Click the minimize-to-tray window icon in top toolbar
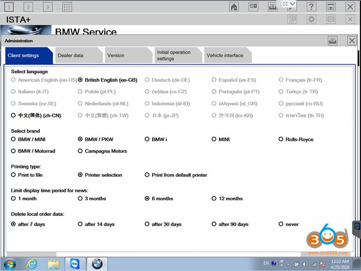The width and height of the screenshot is (361, 271). (331, 7)
